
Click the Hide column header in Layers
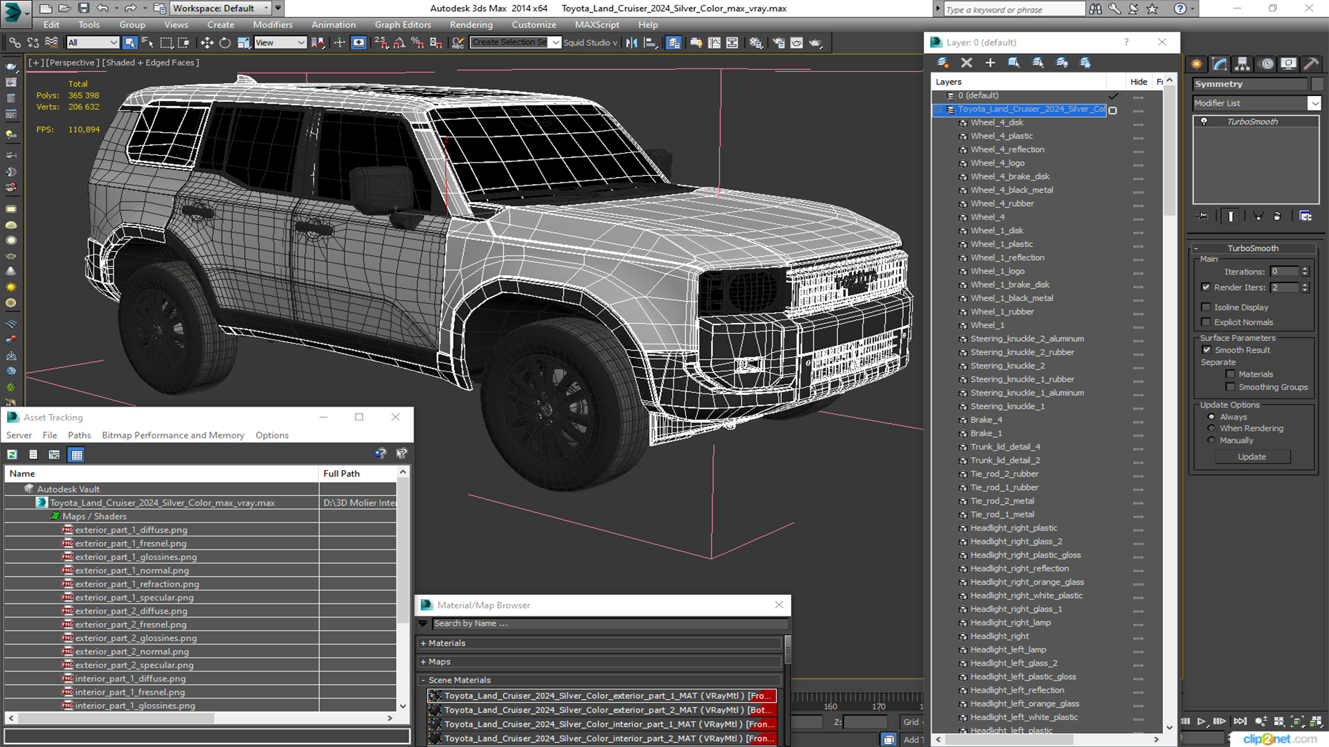coord(1139,82)
